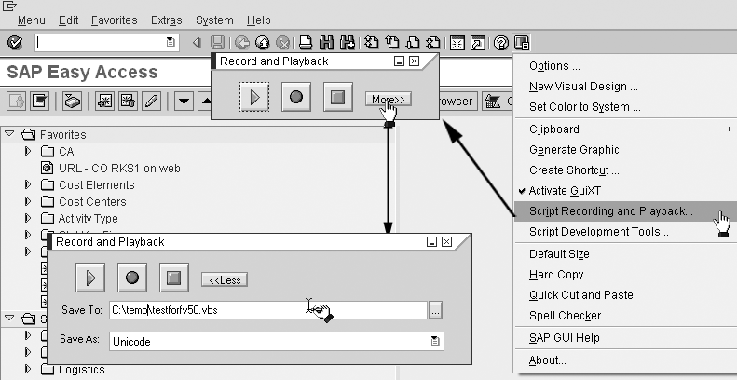Click the Change Favorites pencil icon

click(151, 101)
